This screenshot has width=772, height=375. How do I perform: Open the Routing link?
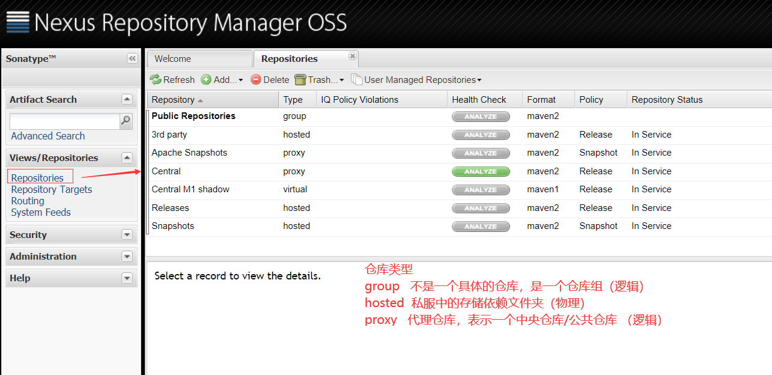(28, 201)
